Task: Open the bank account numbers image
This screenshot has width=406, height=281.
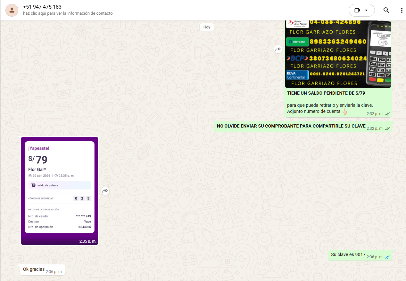Action: click(x=338, y=54)
